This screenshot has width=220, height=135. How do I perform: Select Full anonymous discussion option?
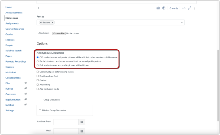coord(38,65)
